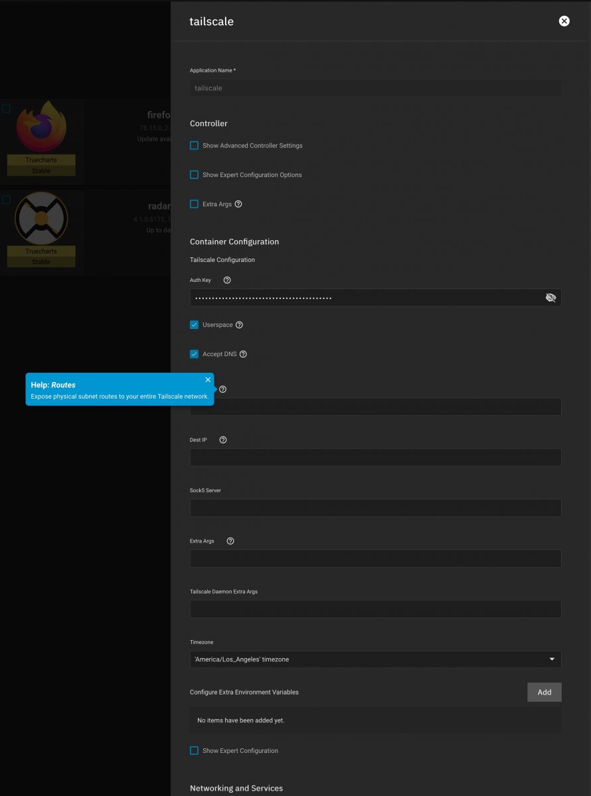Viewport: 591px width, 796px height.
Task: Select the firefox app card checkbox
Action: 6,109
